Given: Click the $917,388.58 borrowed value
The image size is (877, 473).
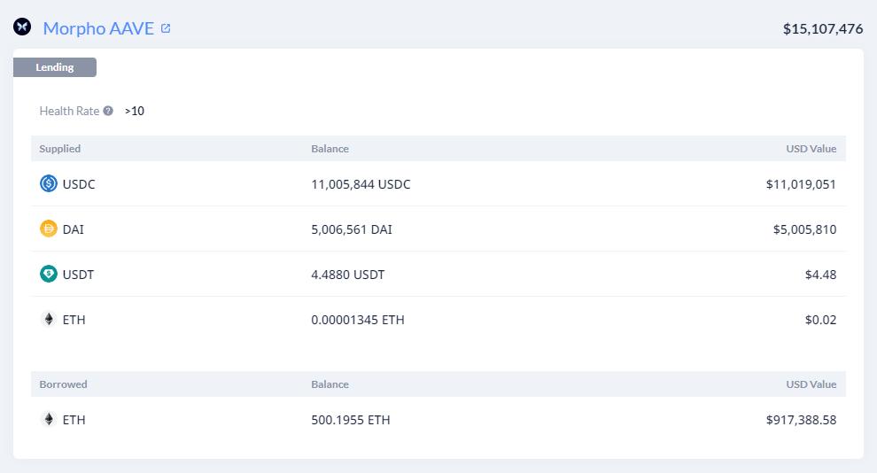Looking at the screenshot, I should (801, 420).
